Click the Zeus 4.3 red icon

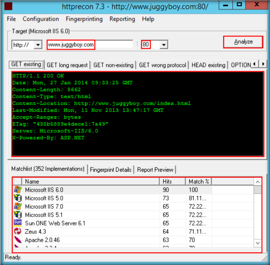18,231
